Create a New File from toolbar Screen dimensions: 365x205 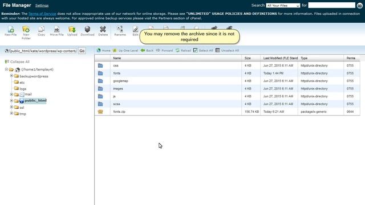10,31
